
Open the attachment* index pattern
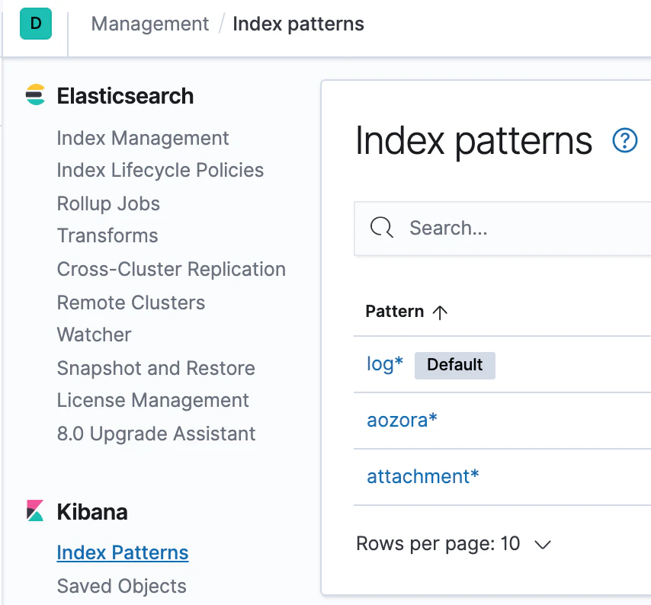pos(422,476)
